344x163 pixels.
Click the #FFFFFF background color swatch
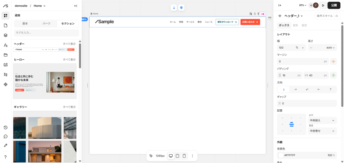[281, 155]
